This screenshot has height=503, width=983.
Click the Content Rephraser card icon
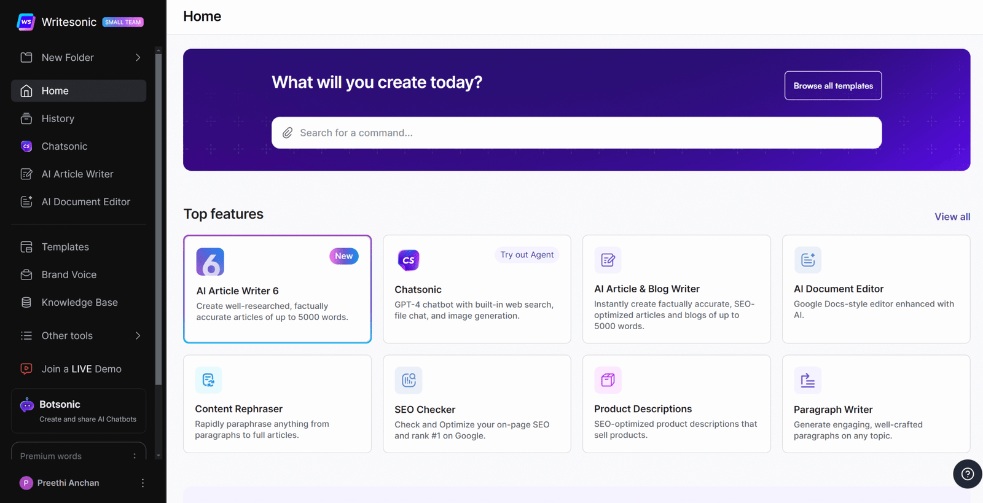[x=208, y=380]
